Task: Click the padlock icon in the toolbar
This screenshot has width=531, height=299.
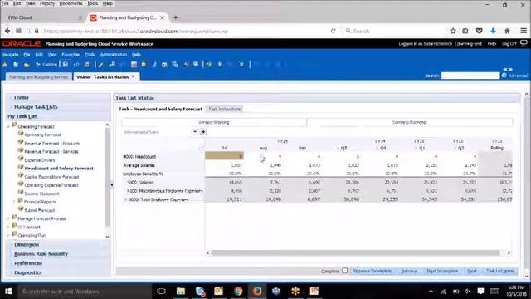Action: pyautogui.click(x=144, y=64)
